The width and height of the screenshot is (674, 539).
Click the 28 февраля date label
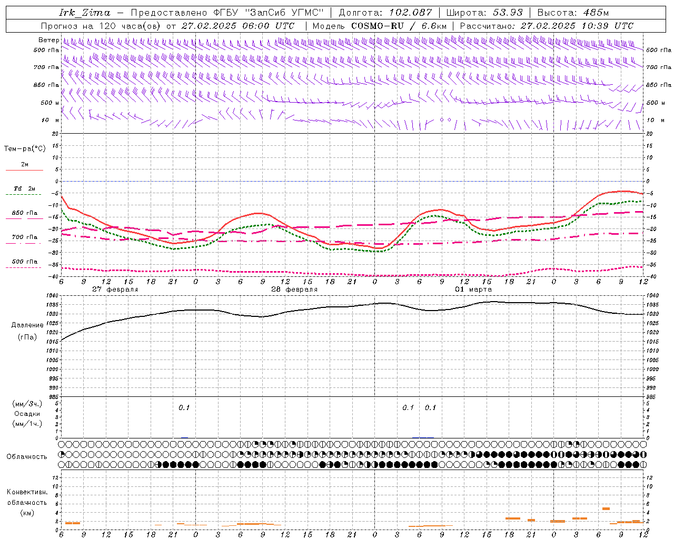pyautogui.click(x=294, y=290)
